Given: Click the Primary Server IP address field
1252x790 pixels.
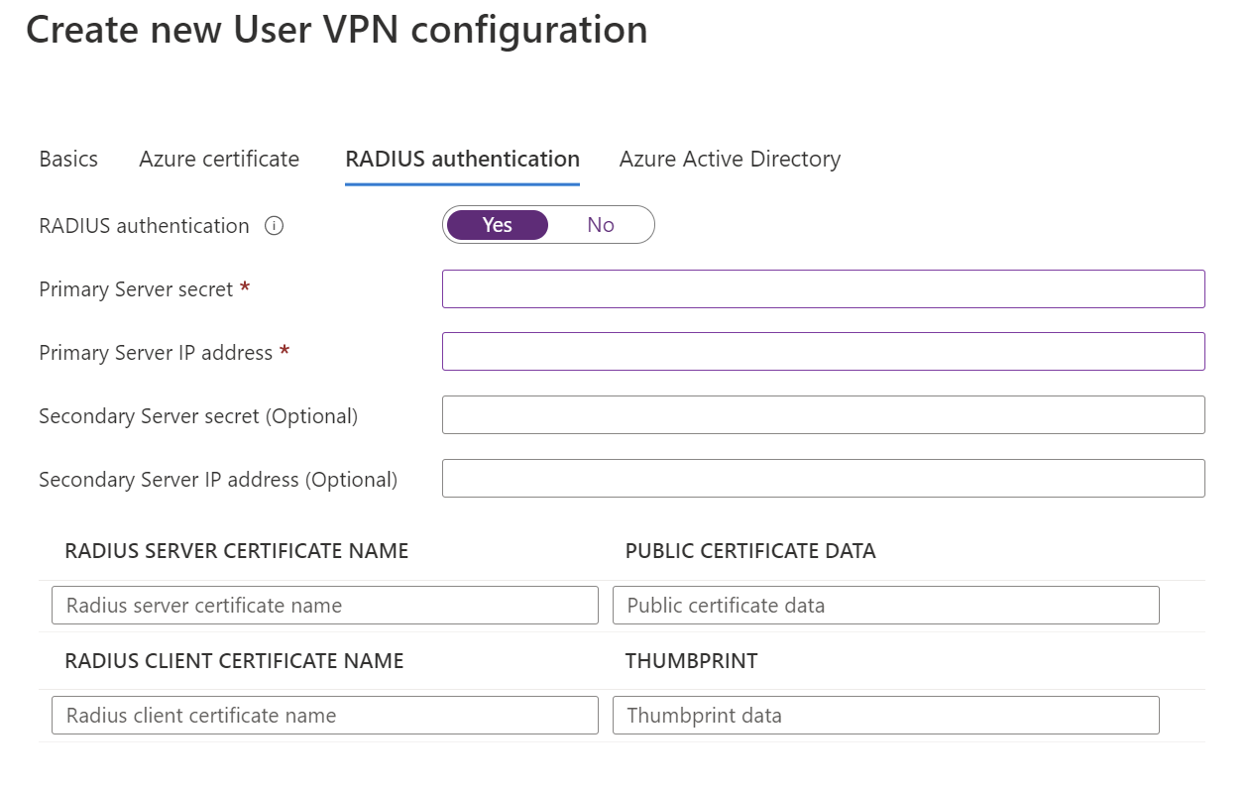Looking at the screenshot, I should click(823, 351).
